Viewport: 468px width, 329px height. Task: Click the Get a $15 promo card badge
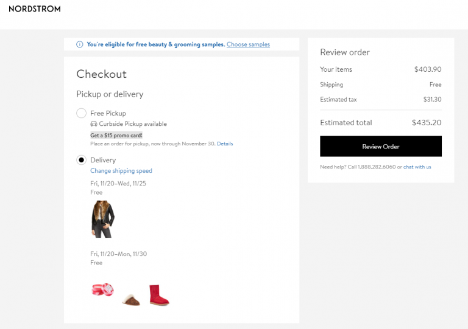pos(116,135)
